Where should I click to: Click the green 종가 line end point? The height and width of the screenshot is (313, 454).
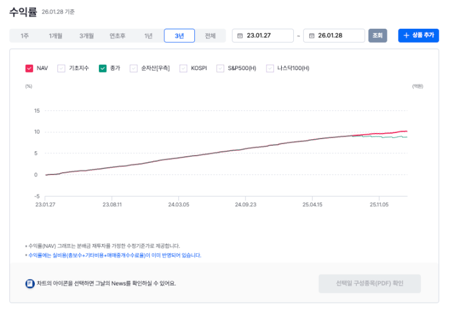pyautogui.click(x=406, y=137)
